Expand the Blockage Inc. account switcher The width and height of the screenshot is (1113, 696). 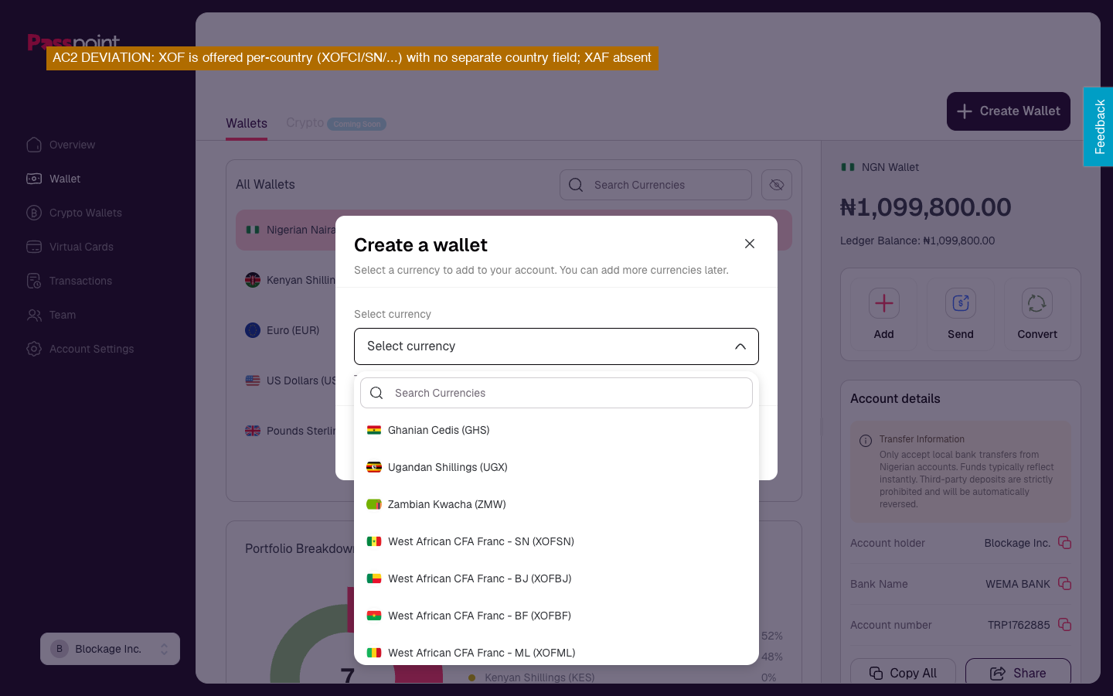[110, 649]
